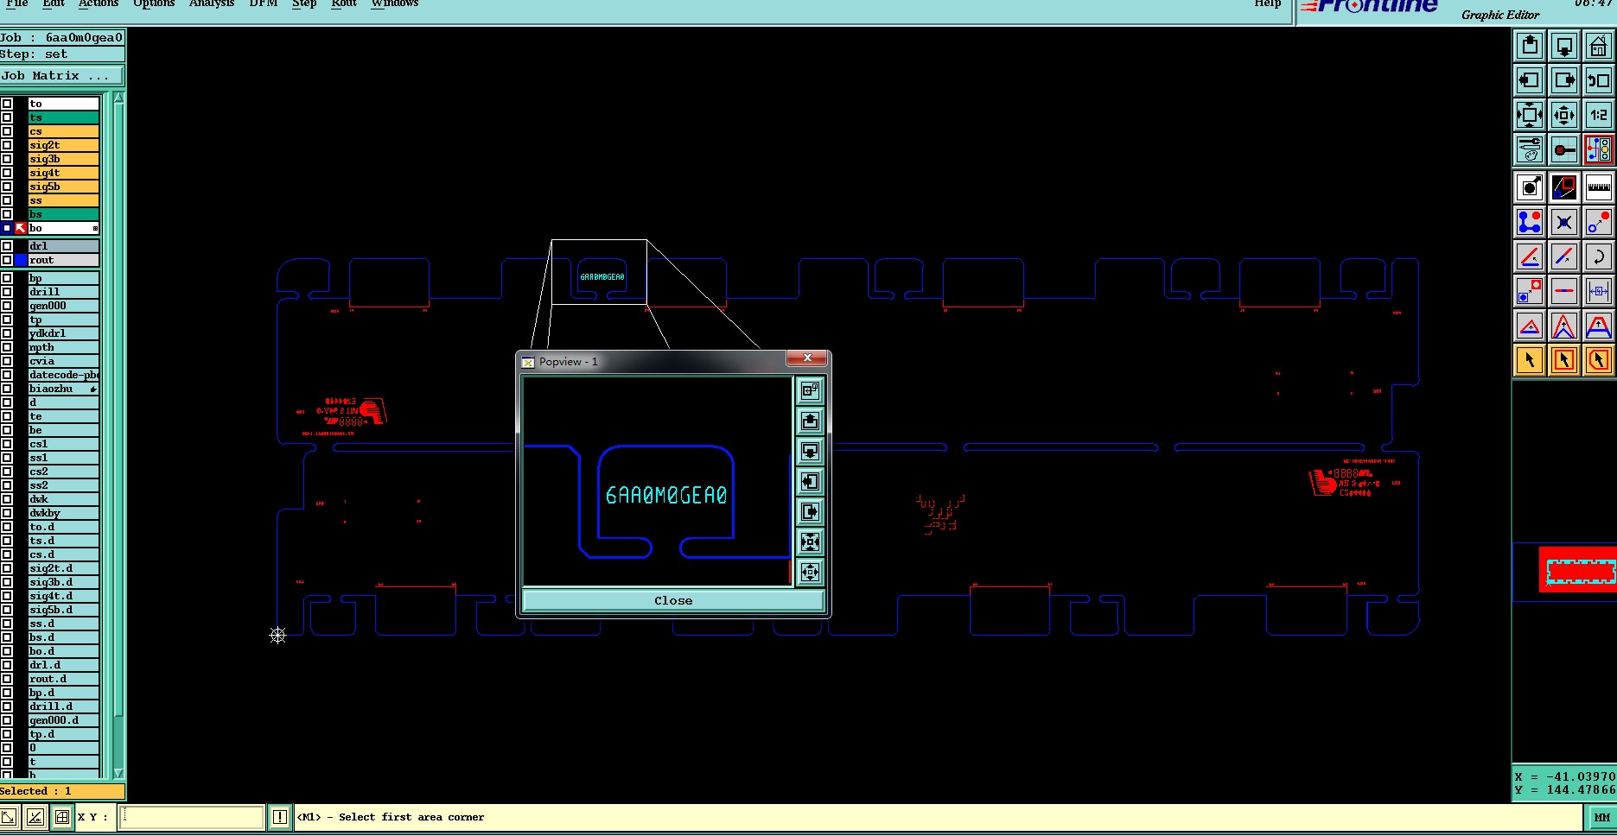Toggle display checkbox for layer 'sig4t'
This screenshot has height=836, width=1617.
point(7,173)
